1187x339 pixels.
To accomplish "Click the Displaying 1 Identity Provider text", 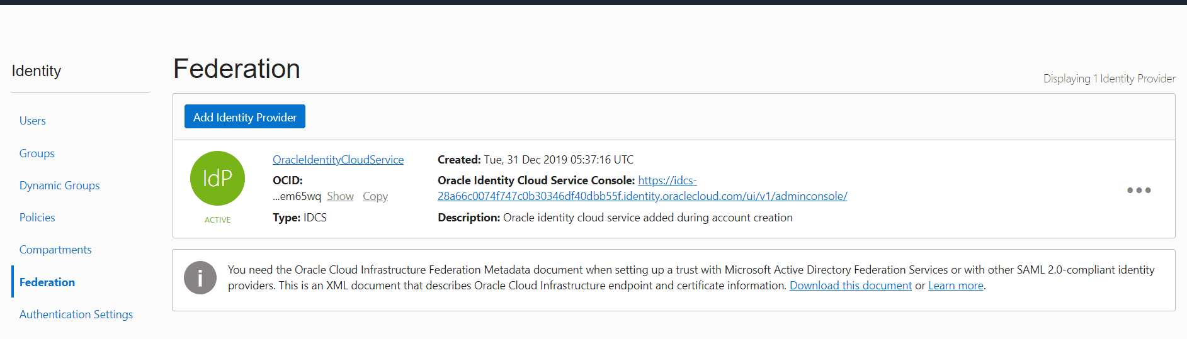I will pyautogui.click(x=1109, y=79).
